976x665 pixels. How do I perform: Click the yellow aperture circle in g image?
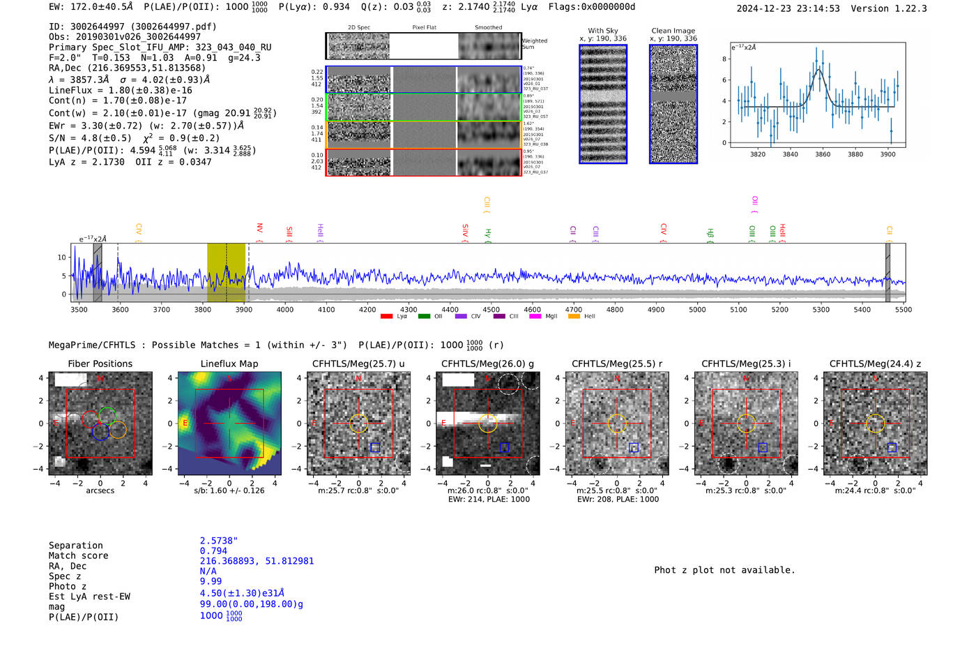point(488,424)
